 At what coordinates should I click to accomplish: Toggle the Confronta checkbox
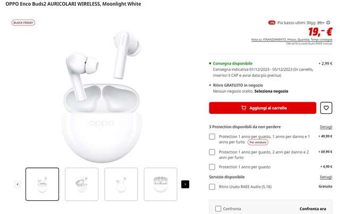click(x=218, y=209)
